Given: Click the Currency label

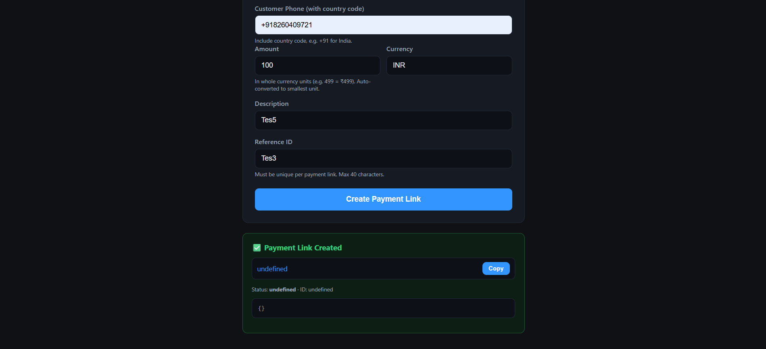Looking at the screenshot, I should [399, 49].
